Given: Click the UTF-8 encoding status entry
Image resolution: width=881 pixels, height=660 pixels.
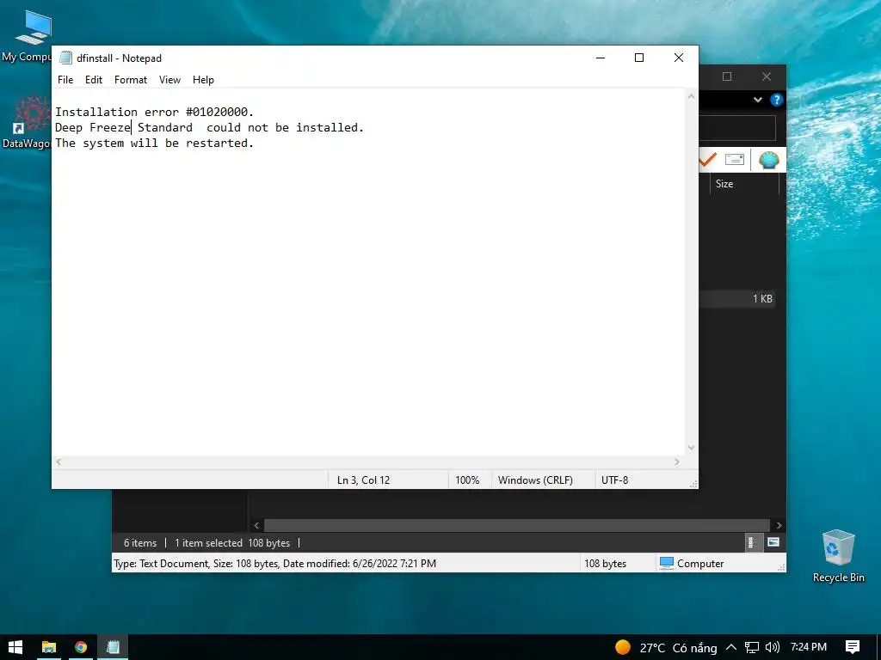Looking at the screenshot, I should 614,480.
